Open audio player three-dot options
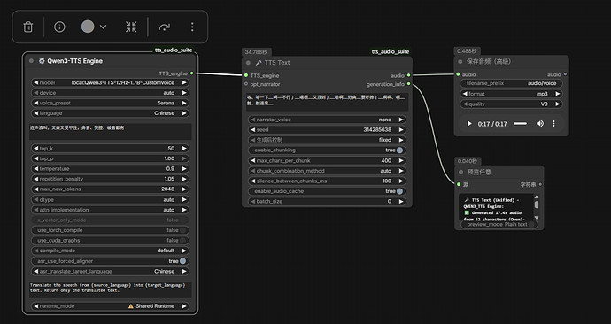 (x=553, y=124)
